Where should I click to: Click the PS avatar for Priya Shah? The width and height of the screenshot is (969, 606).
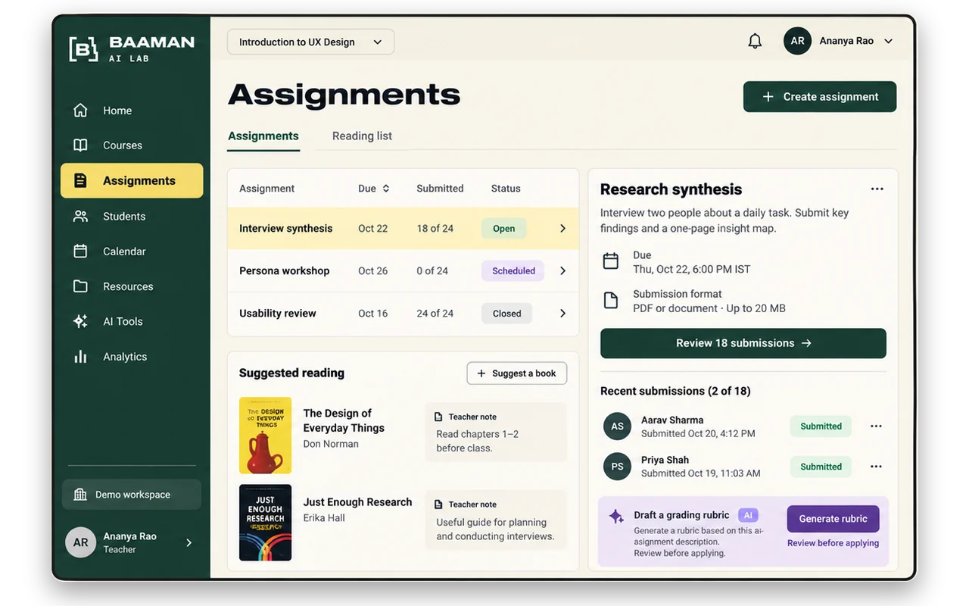[617, 467]
